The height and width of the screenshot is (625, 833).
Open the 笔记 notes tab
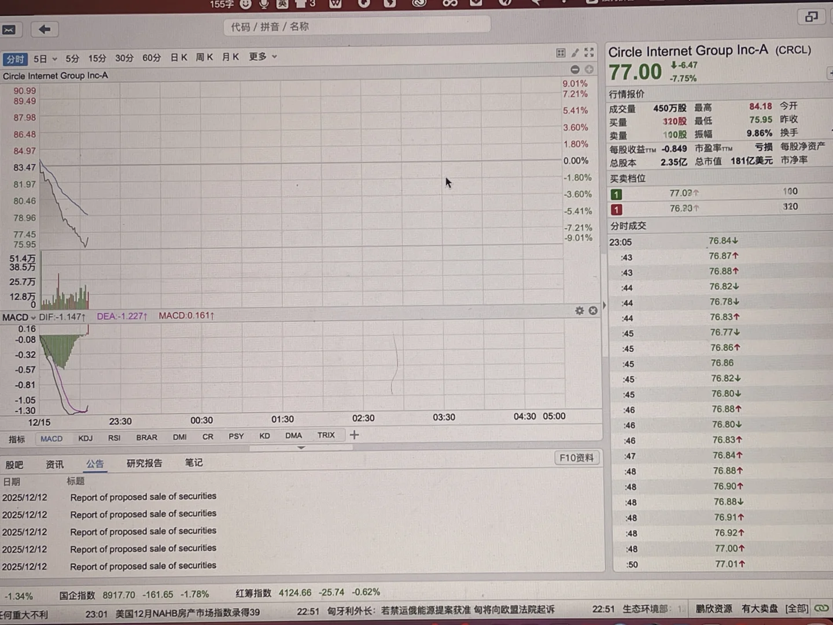click(x=194, y=462)
